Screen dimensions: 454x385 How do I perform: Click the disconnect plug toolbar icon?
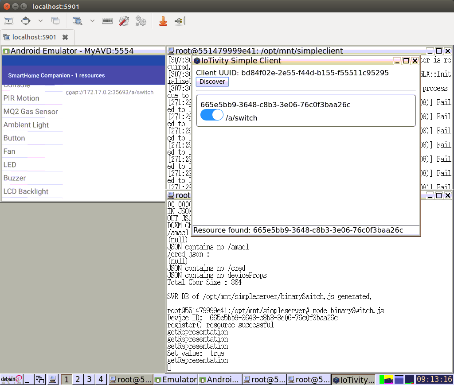coord(179,20)
